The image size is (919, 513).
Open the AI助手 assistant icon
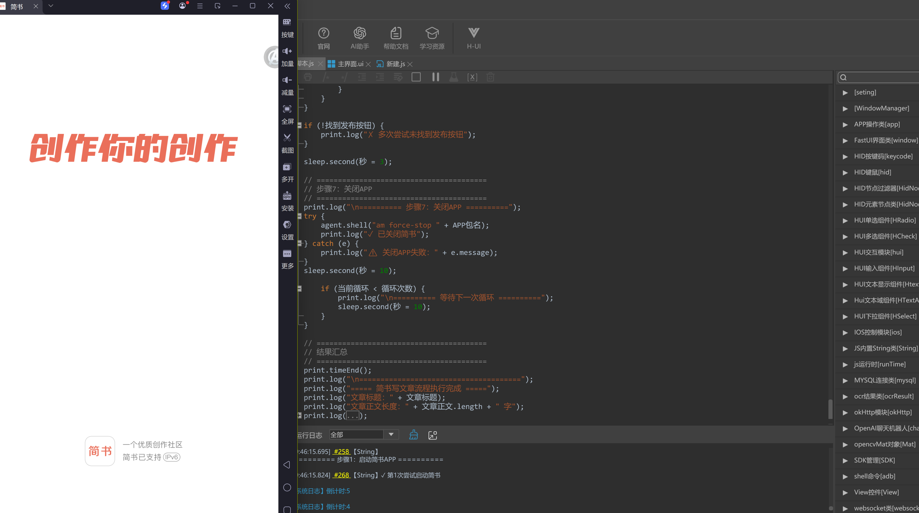click(360, 38)
